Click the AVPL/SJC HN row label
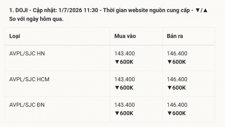Screen dimensions: 225x127 point(27,53)
